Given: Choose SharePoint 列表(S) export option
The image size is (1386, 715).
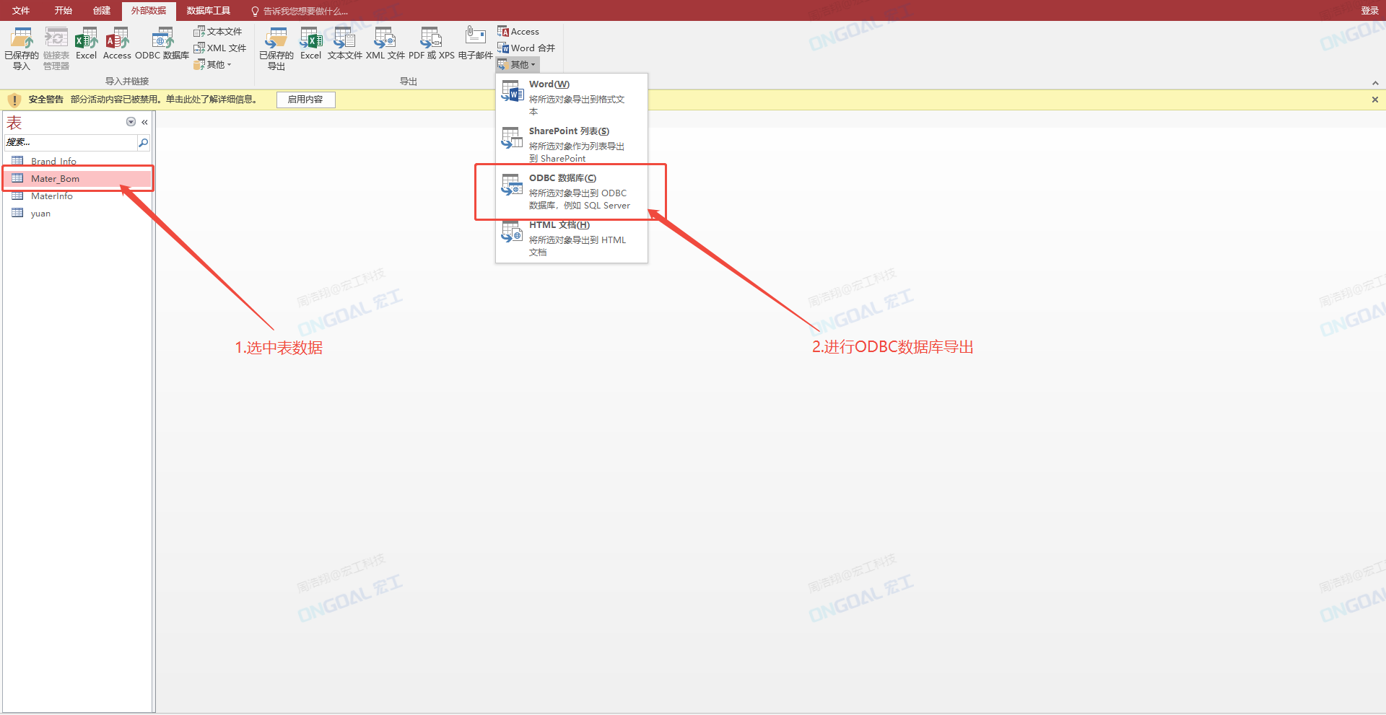Looking at the screenshot, I should click(x=572, y=144).
